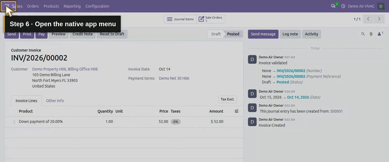Click price 52.00 cell
This screenshot has width=389, height=162.
[163, 122]
